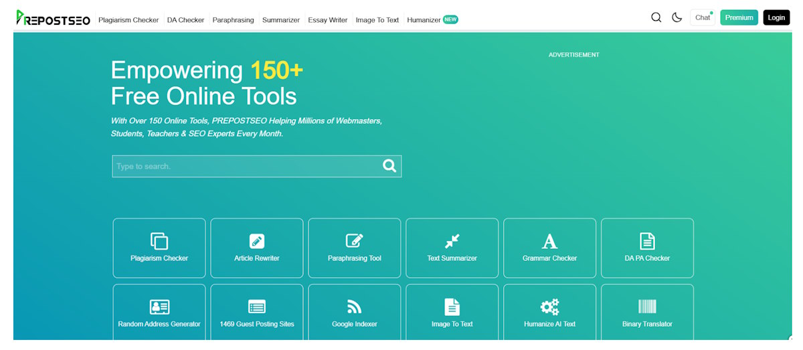Click the Binary Translator barcode icon

click(647, 307)
